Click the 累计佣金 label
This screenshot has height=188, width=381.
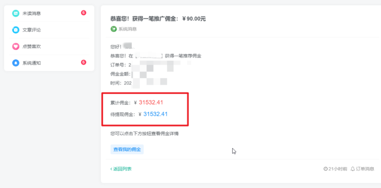click(121, 103)
